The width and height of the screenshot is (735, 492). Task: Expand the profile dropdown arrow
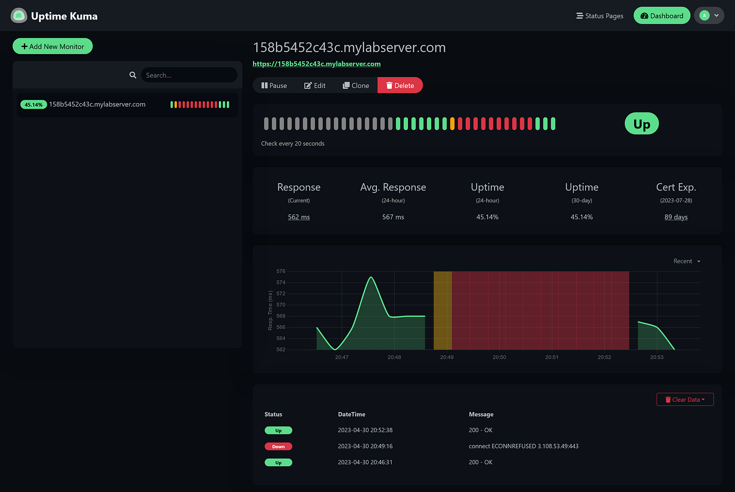tap(717, 16)
